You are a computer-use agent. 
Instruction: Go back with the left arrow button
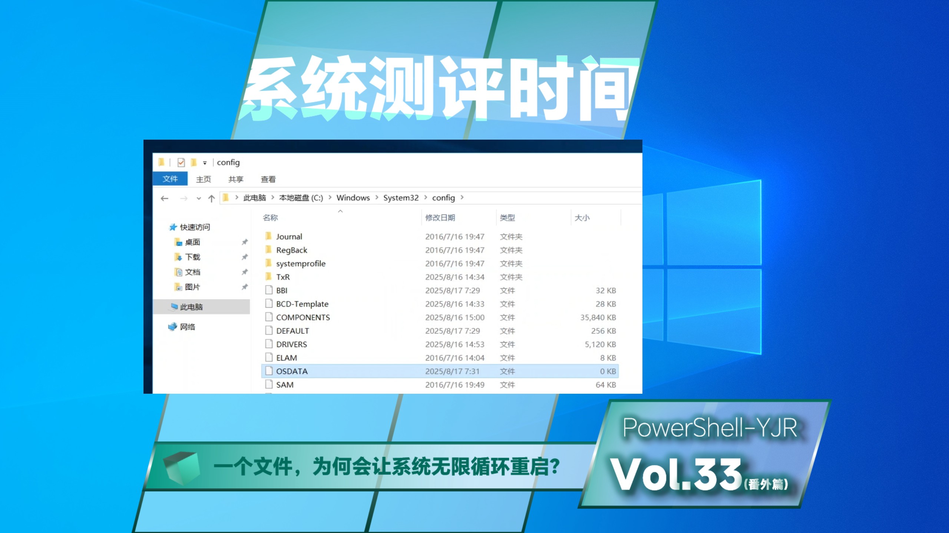165,199
